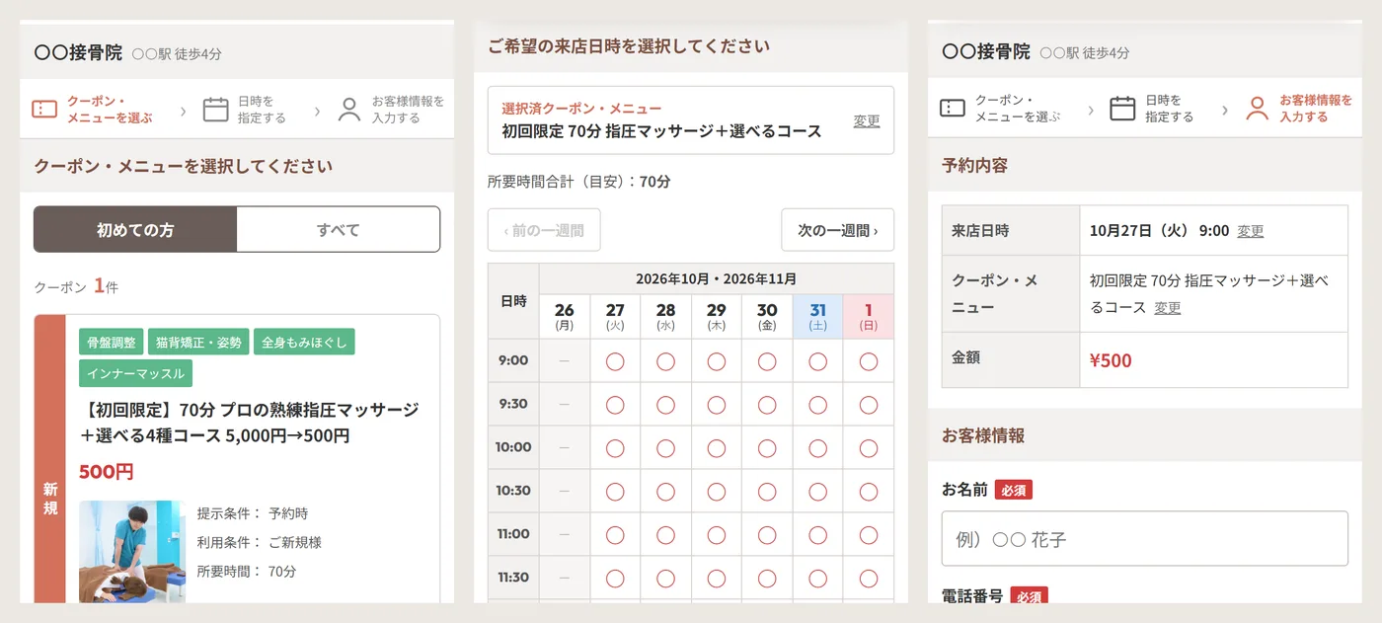Click orange person icon in right panel
Viewport: 1382px width, 623px height.
coord(1257,108)
